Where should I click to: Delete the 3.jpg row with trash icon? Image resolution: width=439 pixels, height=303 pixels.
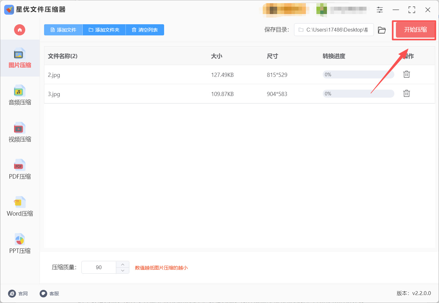click(406, 93)
